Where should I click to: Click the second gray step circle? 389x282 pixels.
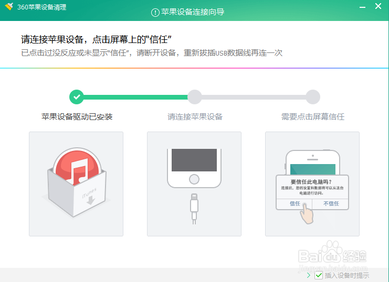point(194,97)
